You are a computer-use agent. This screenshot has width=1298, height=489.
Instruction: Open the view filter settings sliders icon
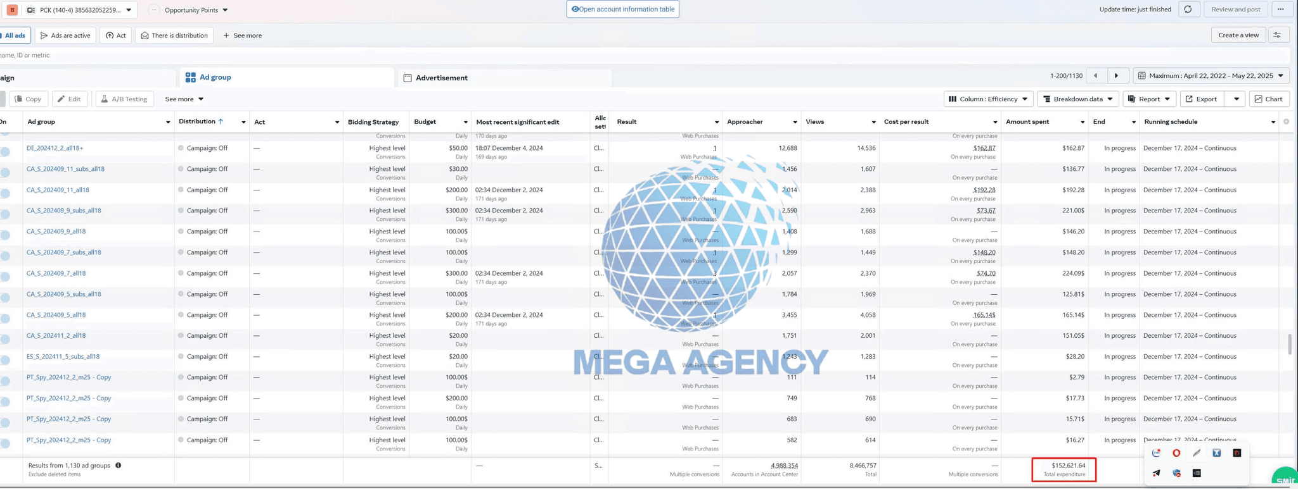[1277, 35]
